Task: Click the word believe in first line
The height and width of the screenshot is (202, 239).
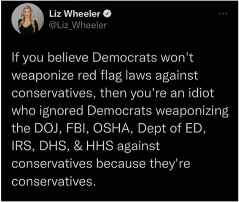Action: [68, 58]
